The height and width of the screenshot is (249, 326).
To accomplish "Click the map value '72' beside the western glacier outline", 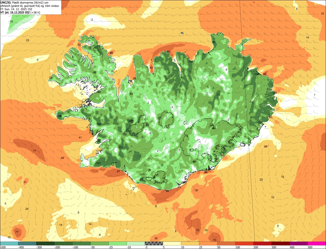I will [147, 125].
